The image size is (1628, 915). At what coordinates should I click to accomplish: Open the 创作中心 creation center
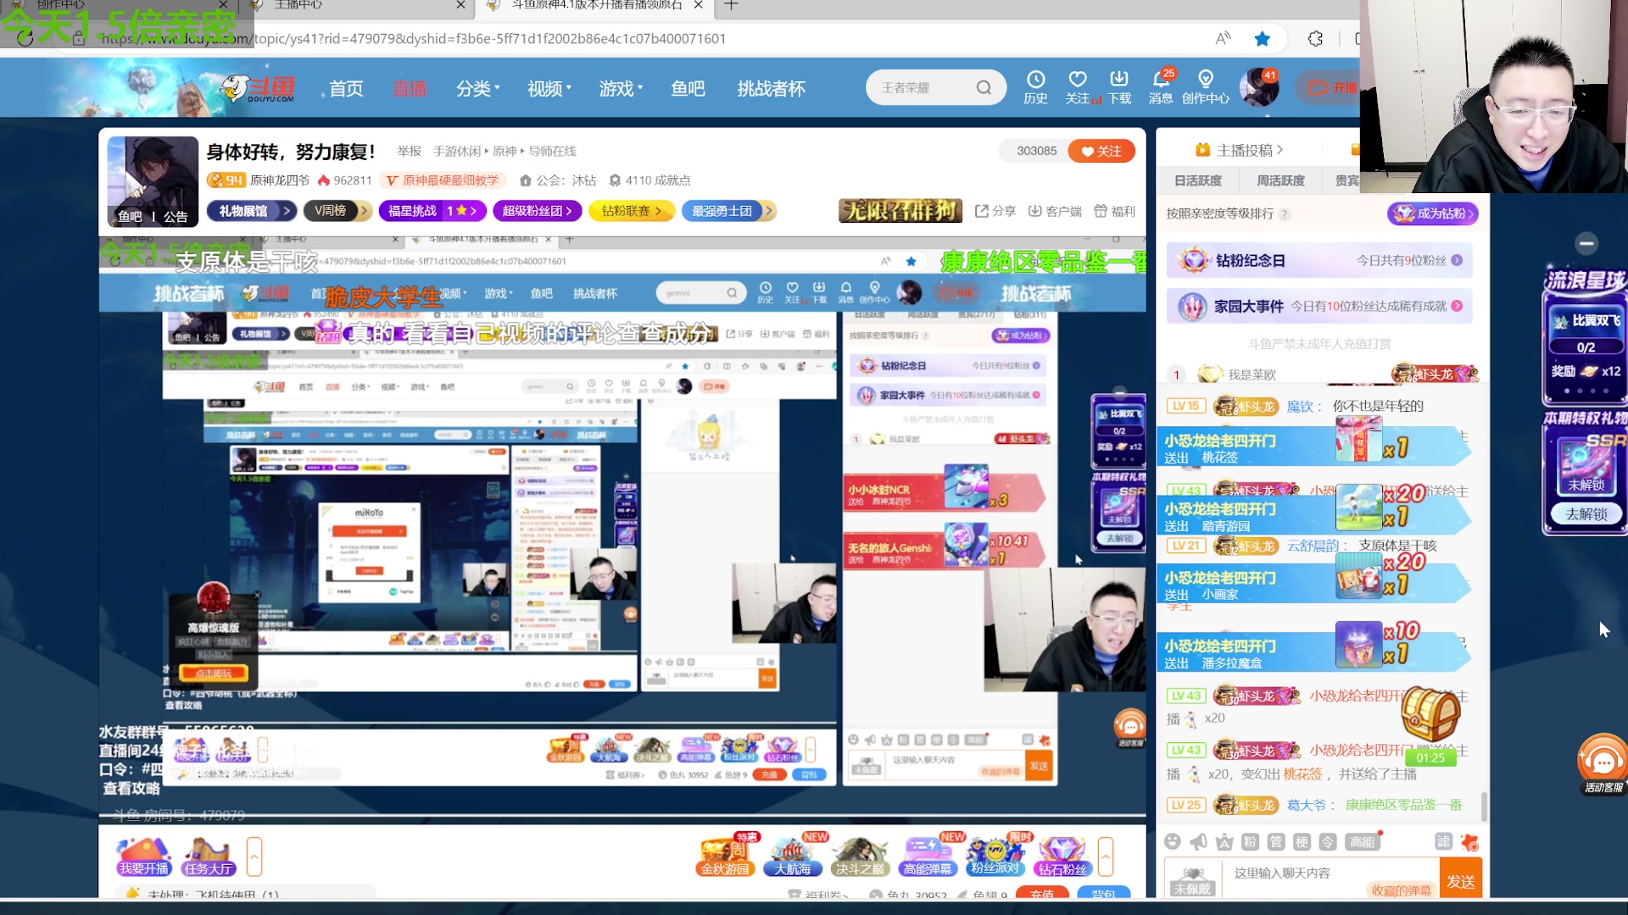1205,86
